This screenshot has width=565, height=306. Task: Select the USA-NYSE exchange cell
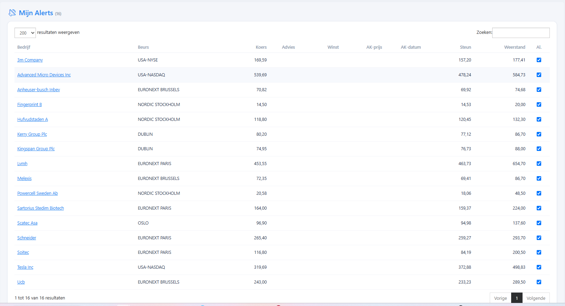(148, 60)
